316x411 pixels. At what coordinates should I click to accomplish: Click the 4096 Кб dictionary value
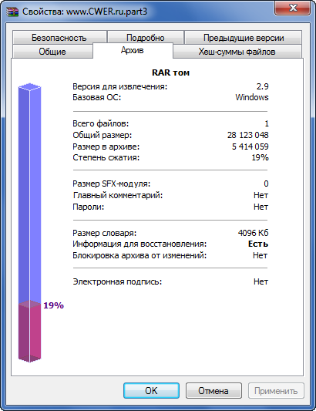pos(253,233)
